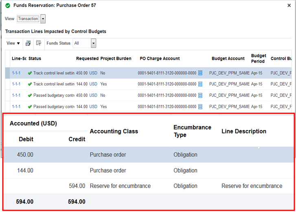The width and height of the screenshot is (296, 212).
Task: Open the View Transaction dropdown arrow
Action: [43, 19]
